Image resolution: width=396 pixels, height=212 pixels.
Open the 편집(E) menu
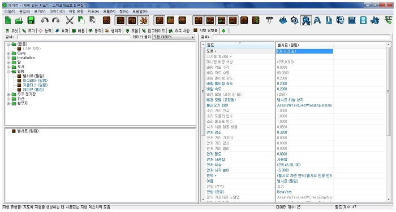click(24, 11)
